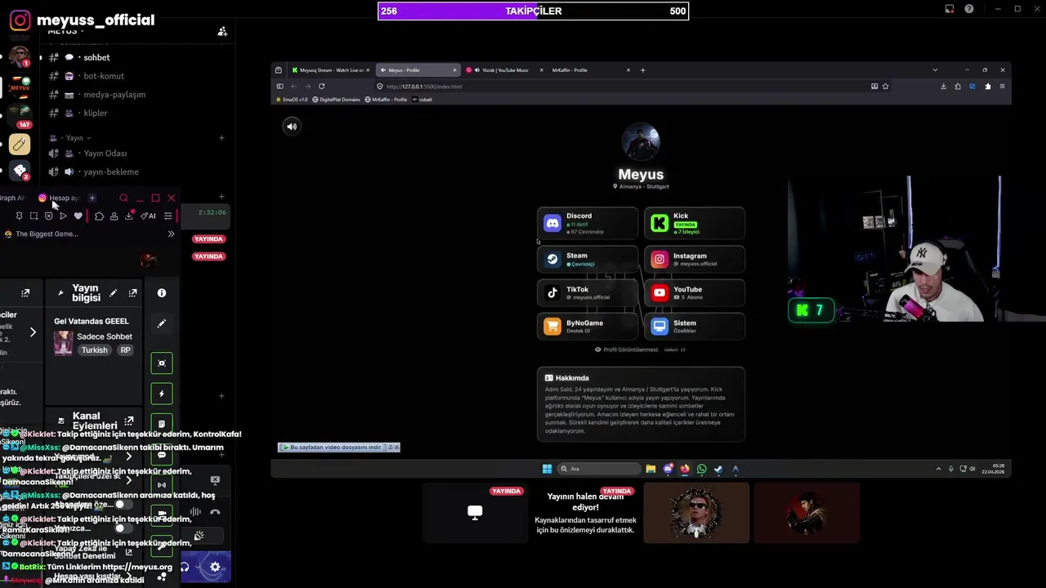This screenshot has height=588, width=1046.
Task: Open the sliders settings icon in small browser
Action: tap(168, 216)
